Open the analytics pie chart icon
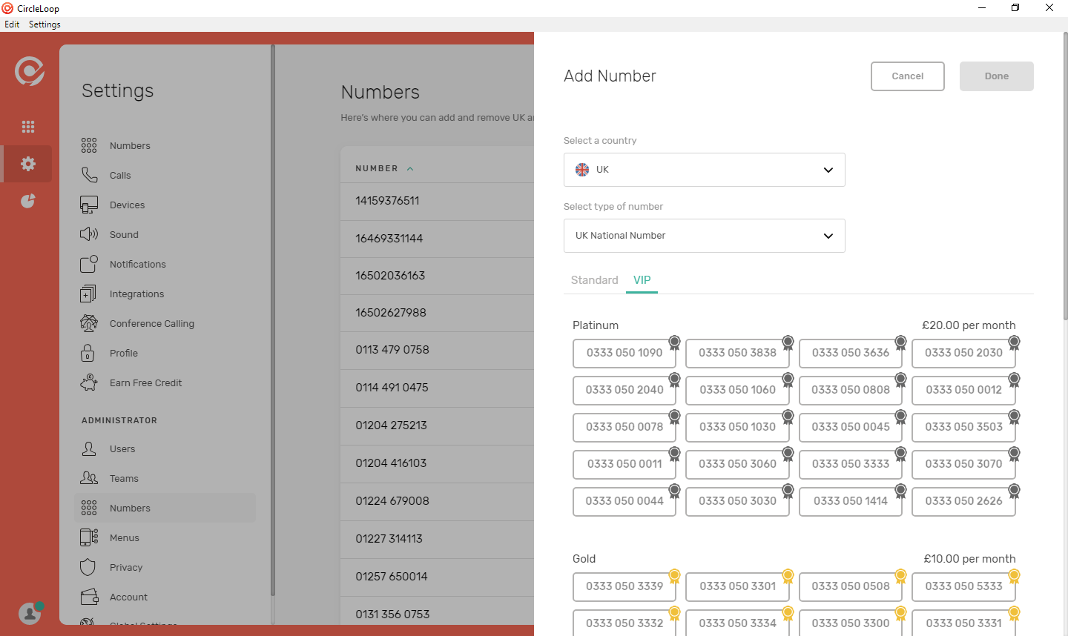1068x636 pixels. click(x=28, y=201)
